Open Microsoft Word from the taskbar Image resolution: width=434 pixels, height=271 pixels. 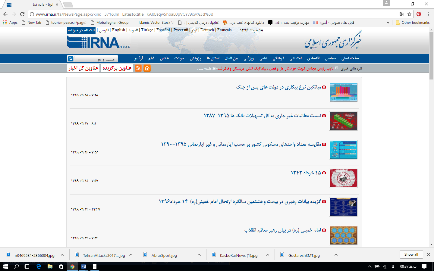point(83,266)
